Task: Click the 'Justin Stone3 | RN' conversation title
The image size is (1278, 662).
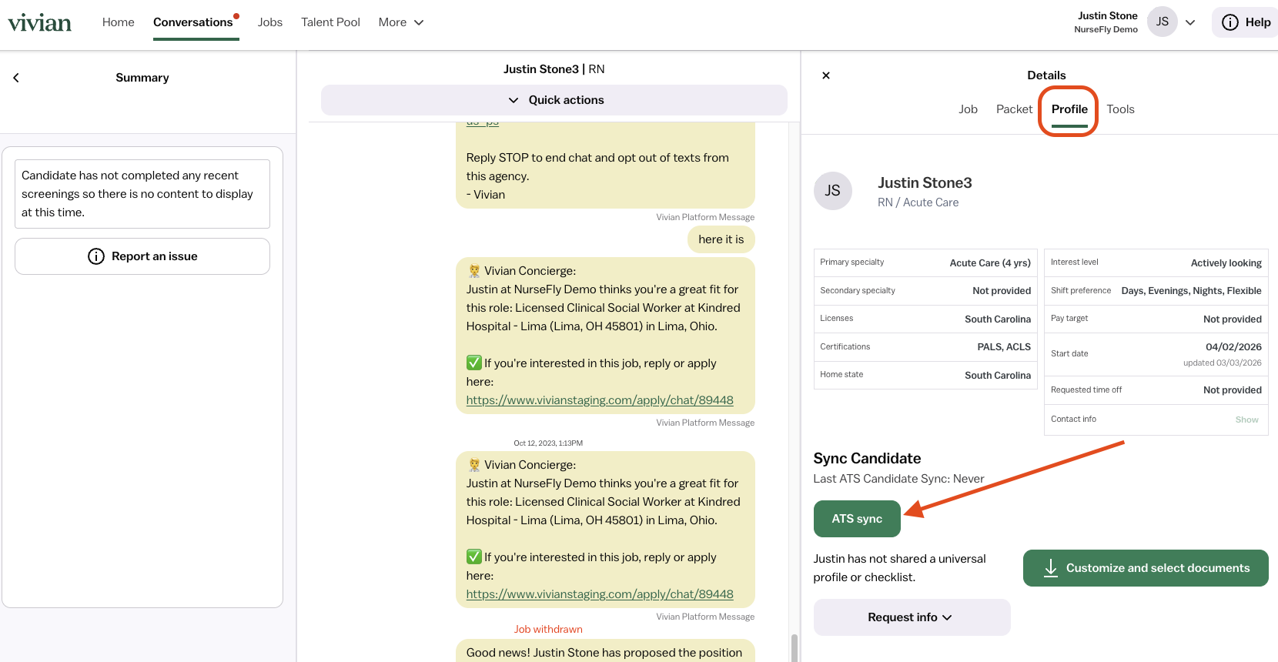Action: 554,69
